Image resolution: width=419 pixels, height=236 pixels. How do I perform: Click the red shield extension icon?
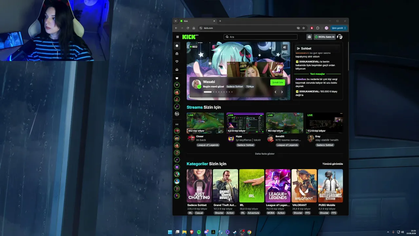click(312, 28)
